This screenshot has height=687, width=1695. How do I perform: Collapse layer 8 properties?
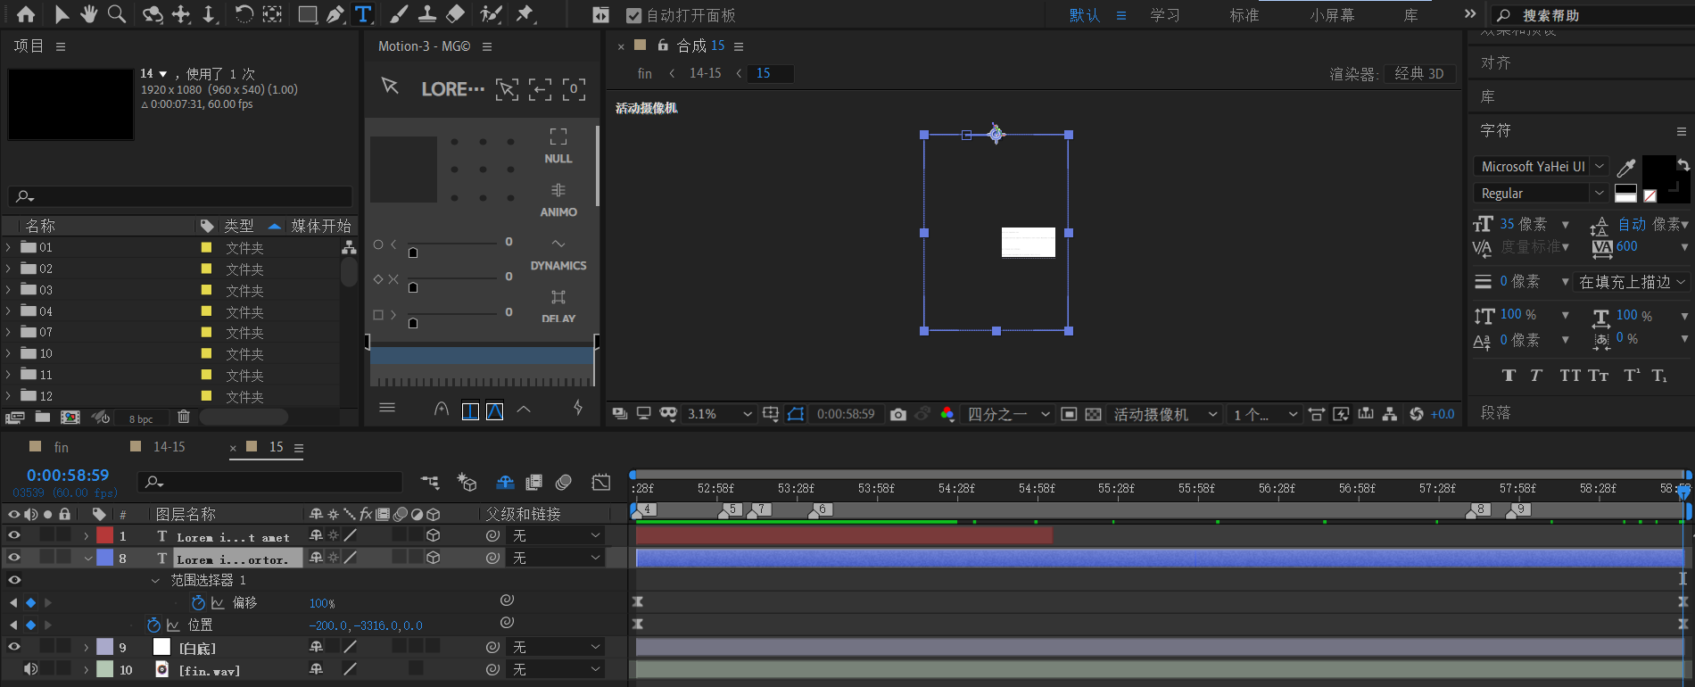[87, 559]
